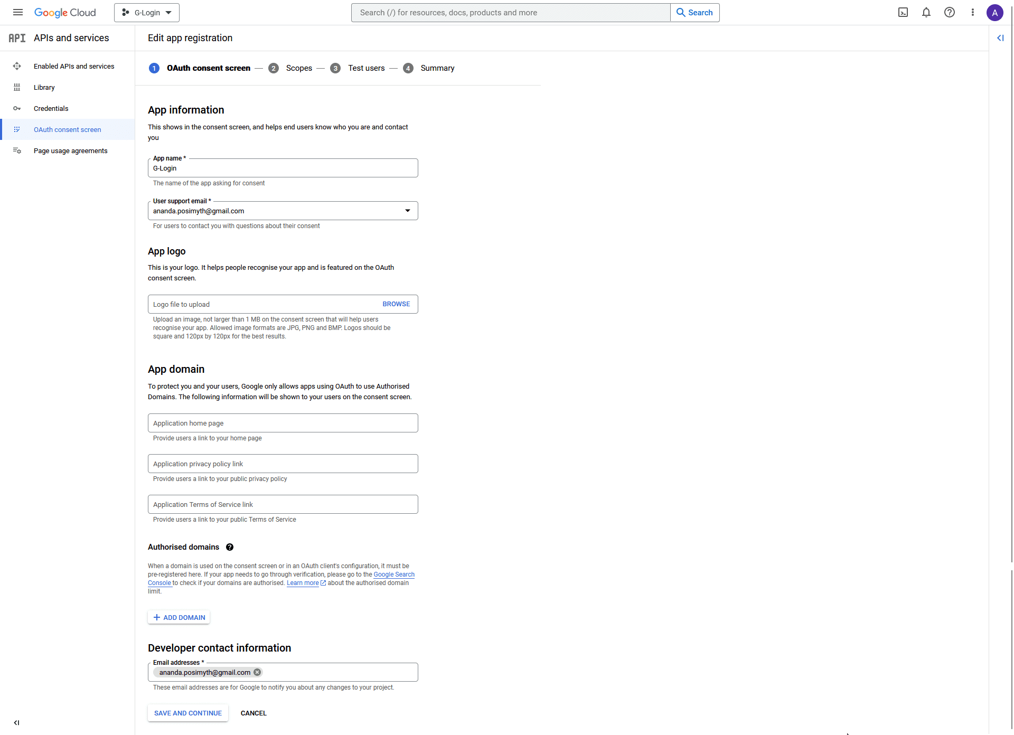This screenshot has height=735, width=1014.
Task: Select OAuth consent screen sidebar item
Action: [x=68, y=129]
